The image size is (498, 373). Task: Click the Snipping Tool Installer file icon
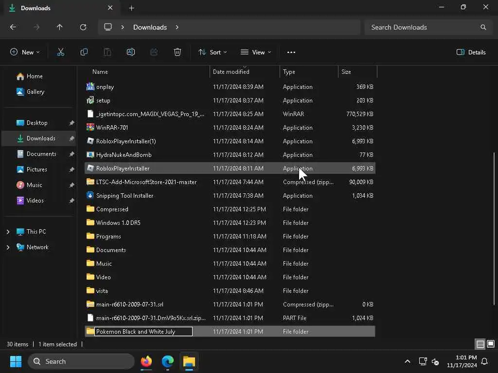(90, 195)
